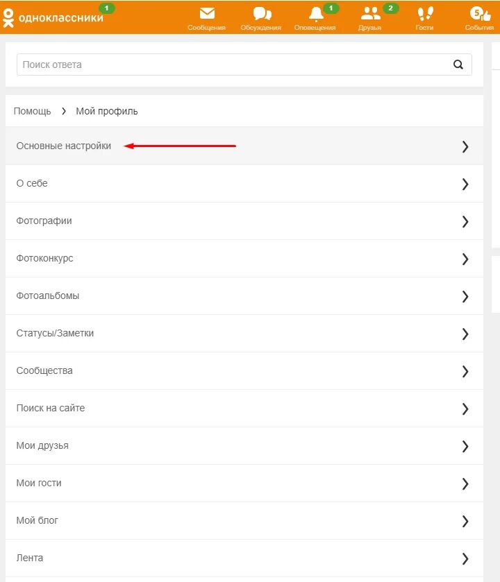Open Обсуждения chat bubbles icon
Viewport: 500px width, 582px height.
[x=262, y=13]
